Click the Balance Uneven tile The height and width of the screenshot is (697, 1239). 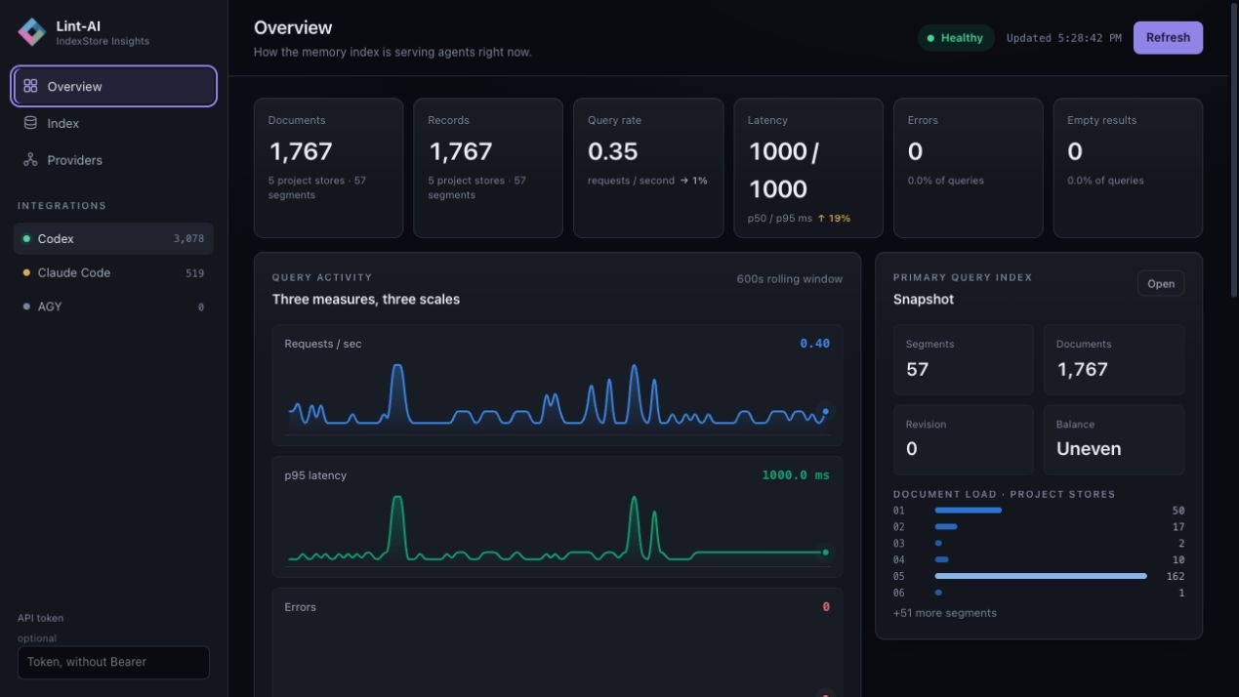pos(1114,439)
